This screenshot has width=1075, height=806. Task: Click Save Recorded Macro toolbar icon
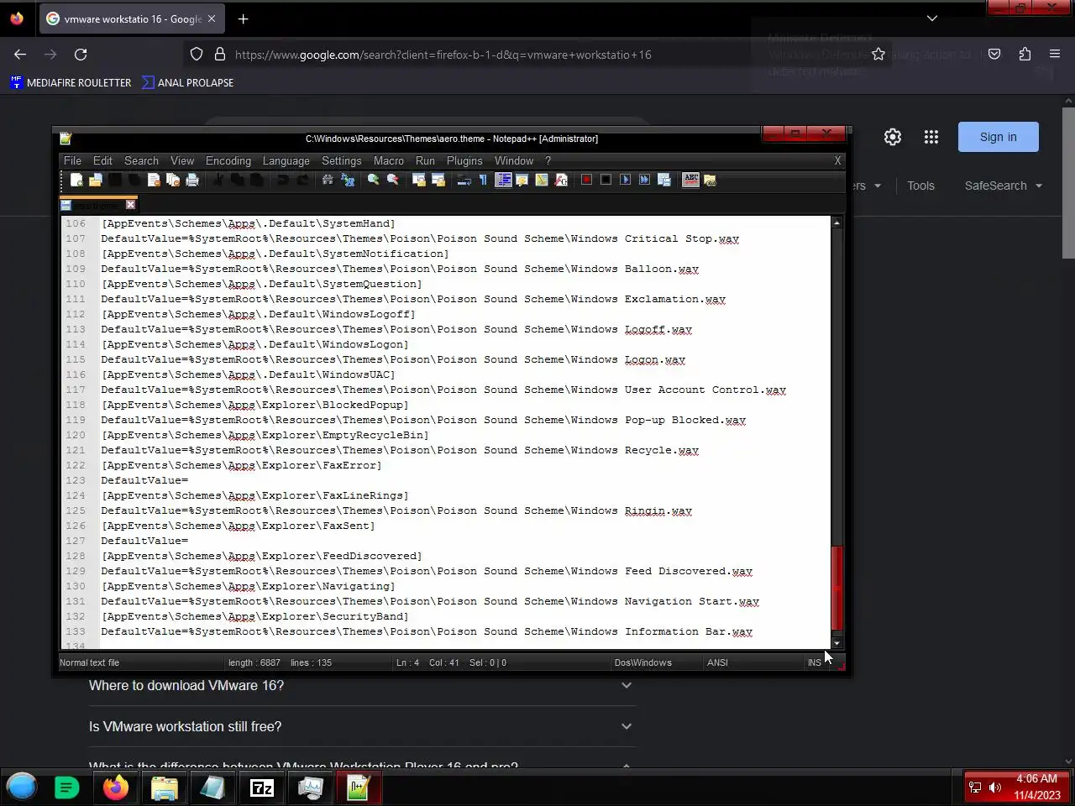coord(663,180)
